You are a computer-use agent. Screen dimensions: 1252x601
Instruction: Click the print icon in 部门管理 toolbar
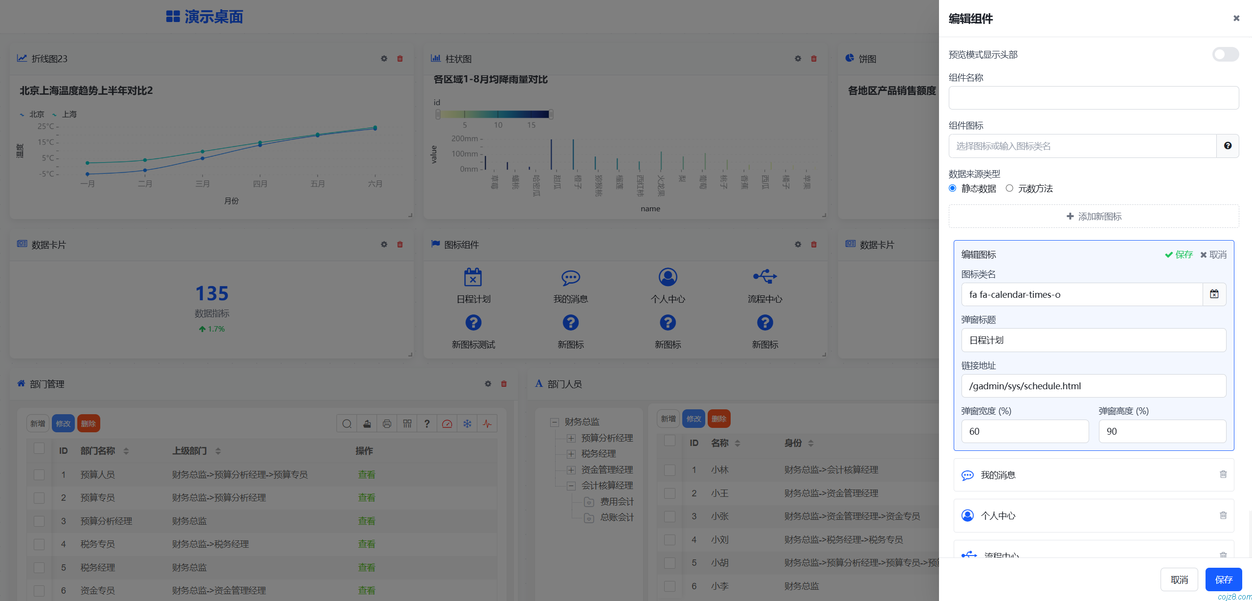point(387,423)
